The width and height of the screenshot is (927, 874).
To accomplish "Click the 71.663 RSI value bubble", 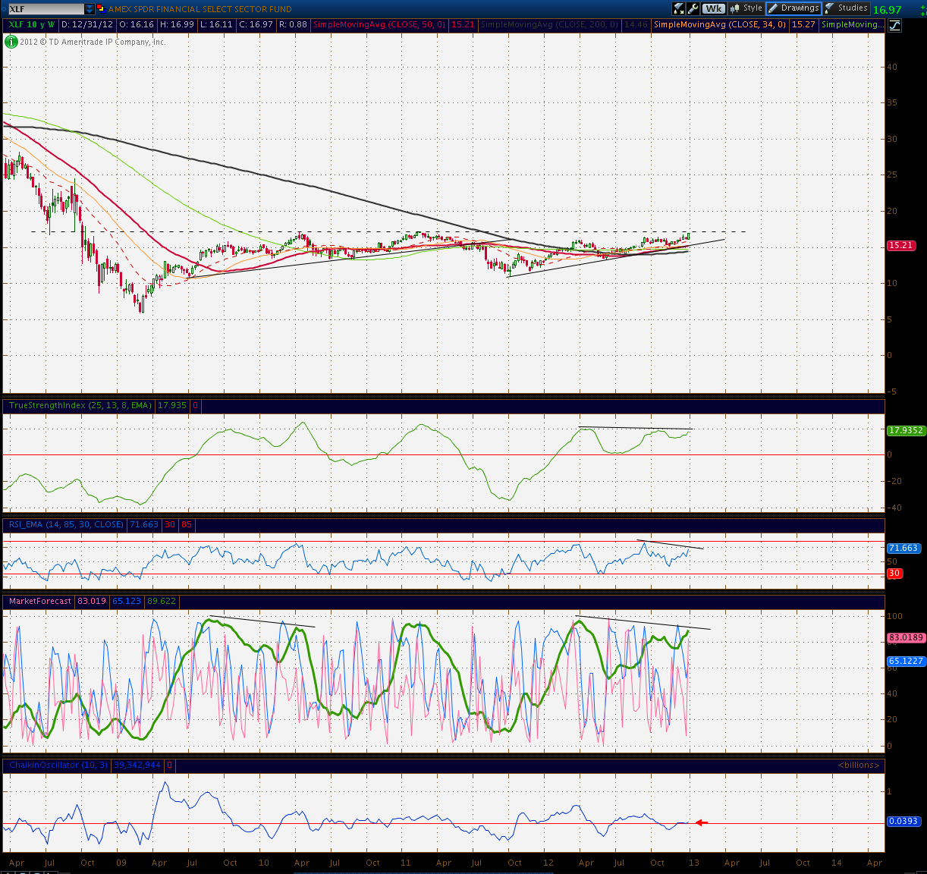I will coord(903,548).
